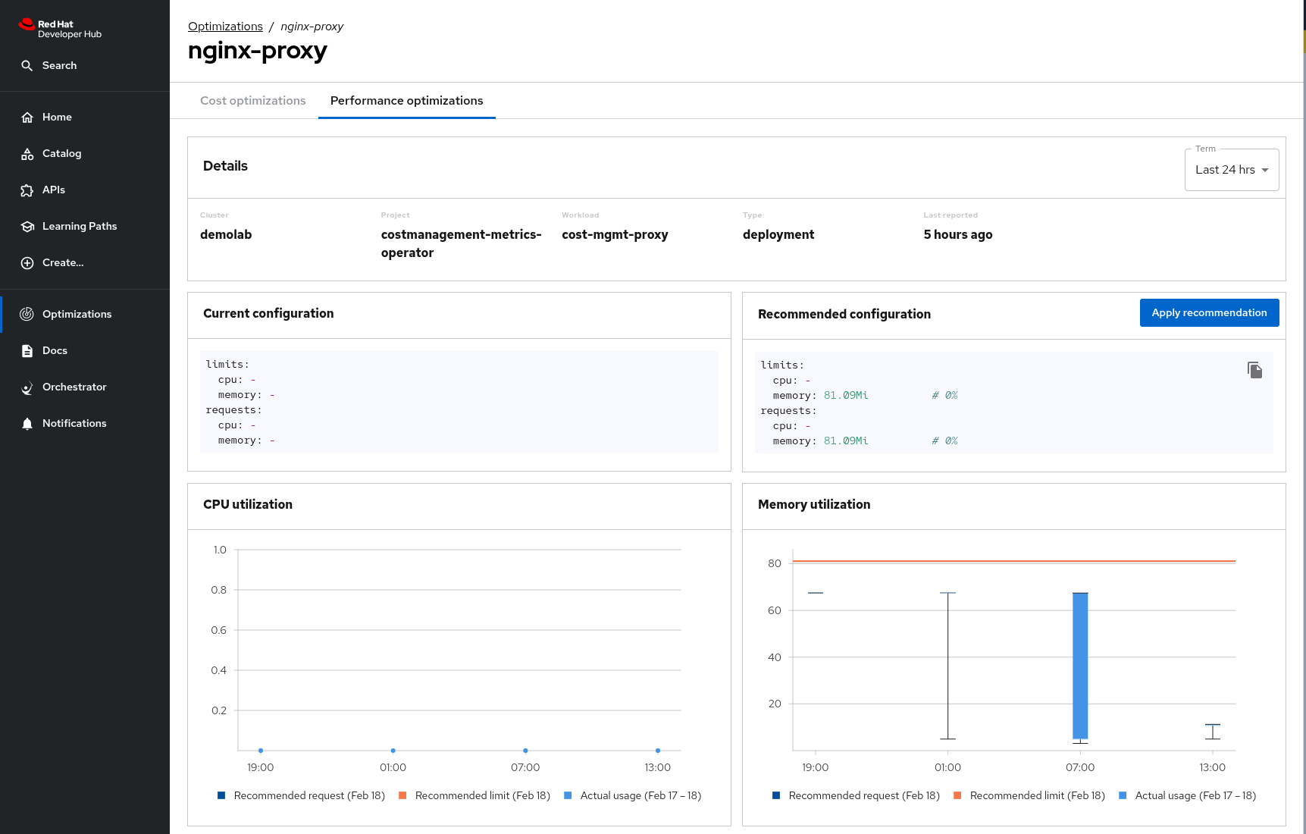Click the Learning Paths graduation cap icon
The height and width of the screenshot is (834, 1306).
(27, 227)
